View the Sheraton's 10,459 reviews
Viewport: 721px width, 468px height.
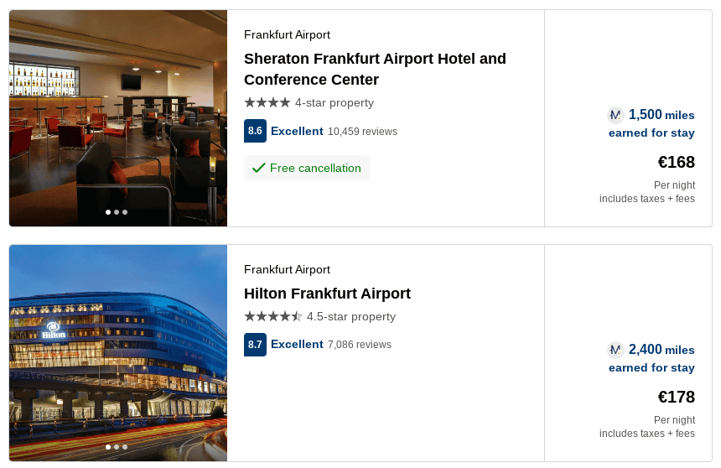362,132
